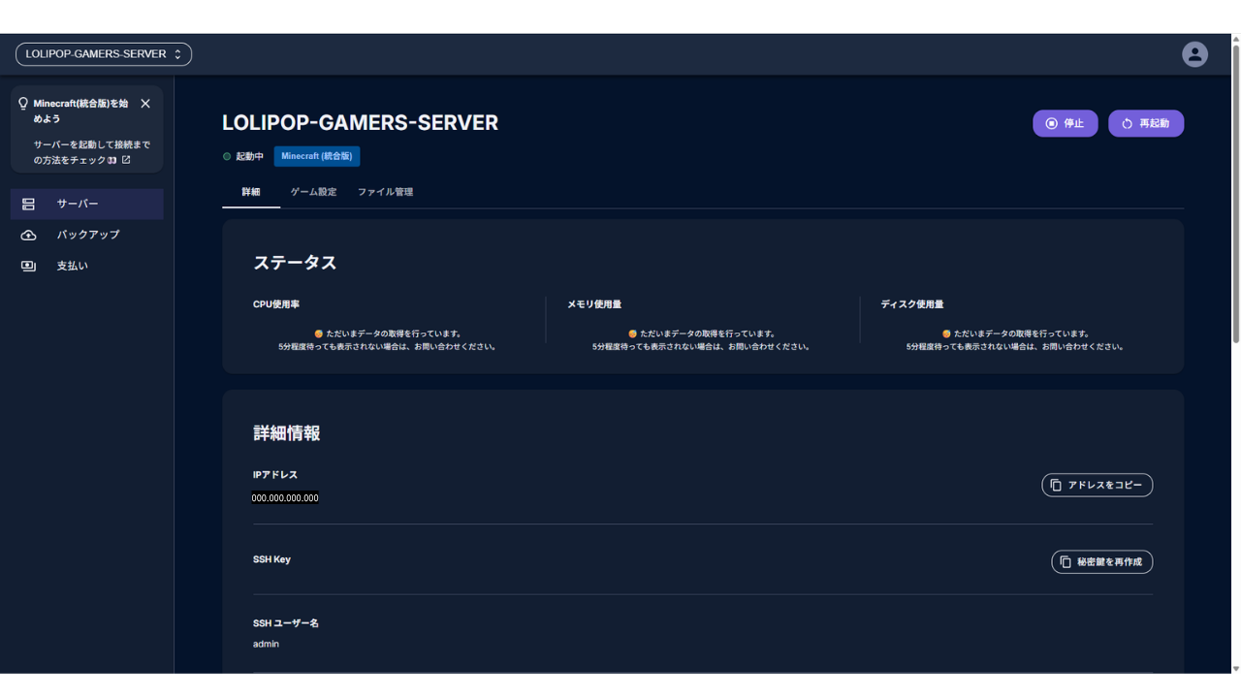This screenshot has width=1241, height=698.
Task: Close the Minecraft getting-started tip
Action: point(145,104)
